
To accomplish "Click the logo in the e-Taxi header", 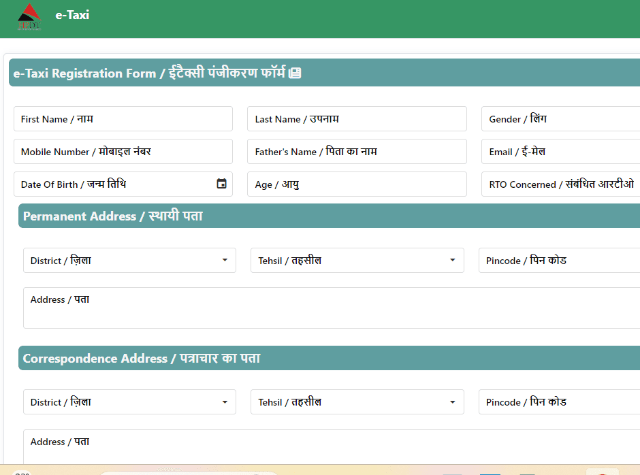I will pyautogui.click(x=29, y=17).
